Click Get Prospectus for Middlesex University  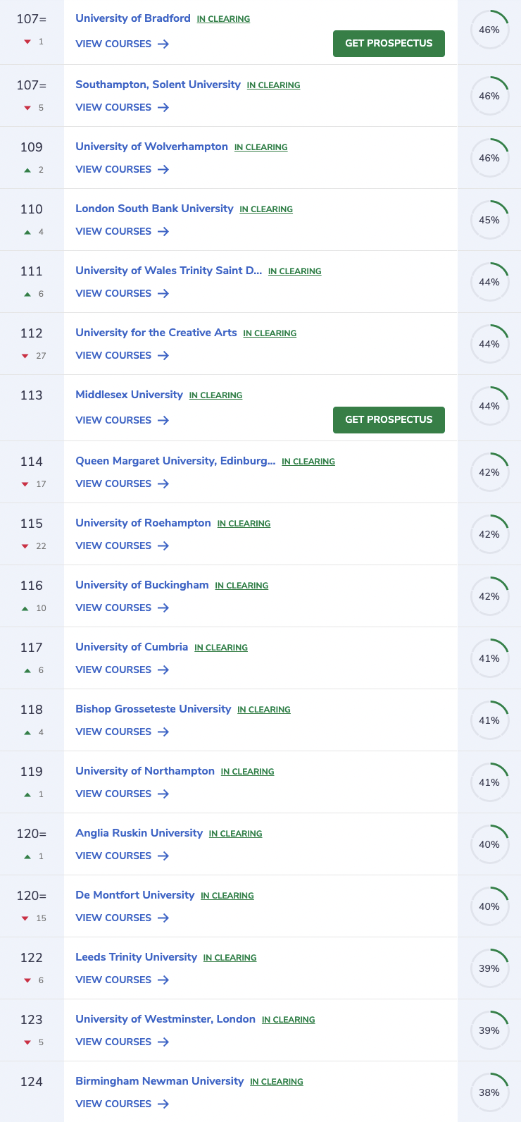[x=389, y=419]
